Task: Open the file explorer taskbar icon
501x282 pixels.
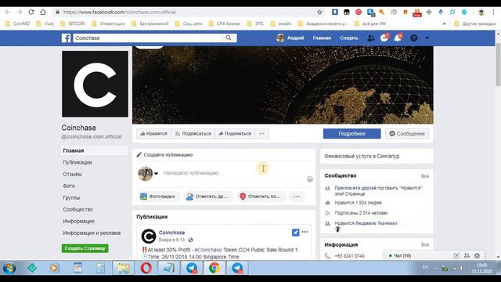Action: (x=123, y=268)
